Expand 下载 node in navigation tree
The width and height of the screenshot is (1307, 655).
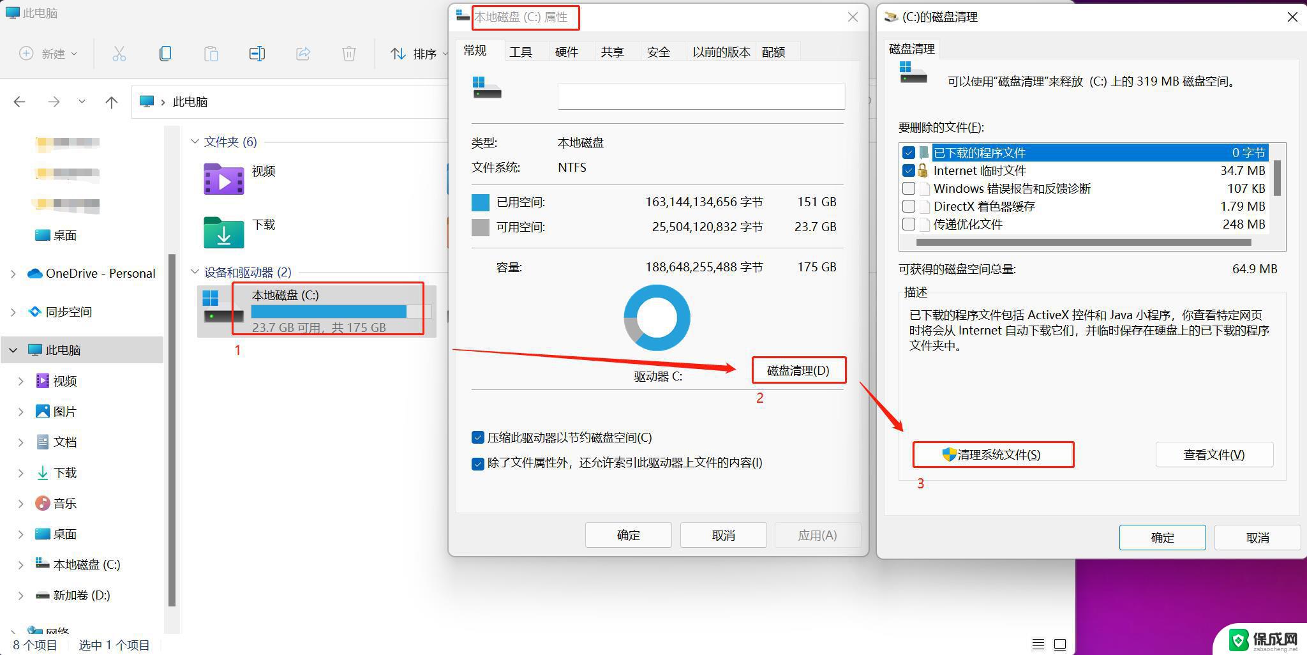(21, 472)
